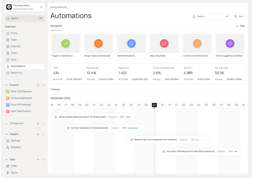Select the highlighted date 29 on timeline

154,105
